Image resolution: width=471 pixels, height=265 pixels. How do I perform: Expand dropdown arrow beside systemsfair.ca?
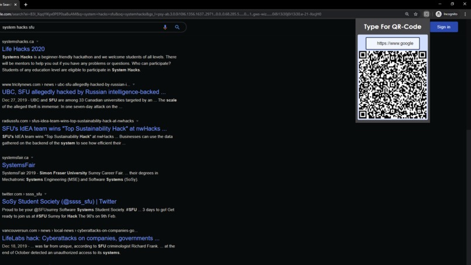point(32,157)
